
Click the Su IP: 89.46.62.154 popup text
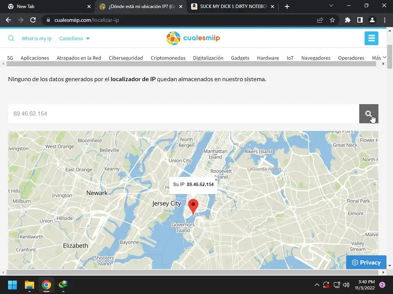pos(193,185)
